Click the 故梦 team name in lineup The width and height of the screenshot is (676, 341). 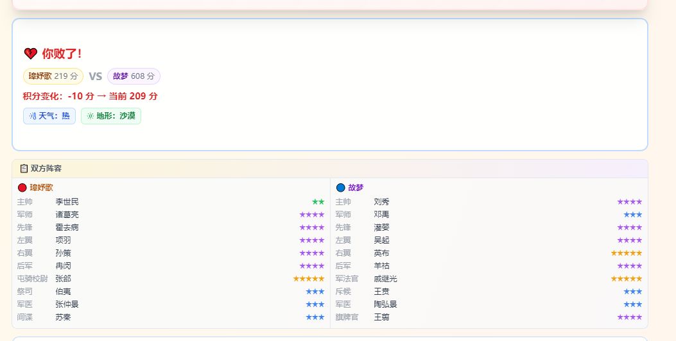click(356, 188)
